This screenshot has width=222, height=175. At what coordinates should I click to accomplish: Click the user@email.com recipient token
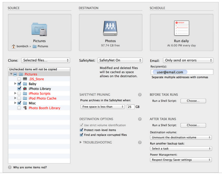[170, 72]
